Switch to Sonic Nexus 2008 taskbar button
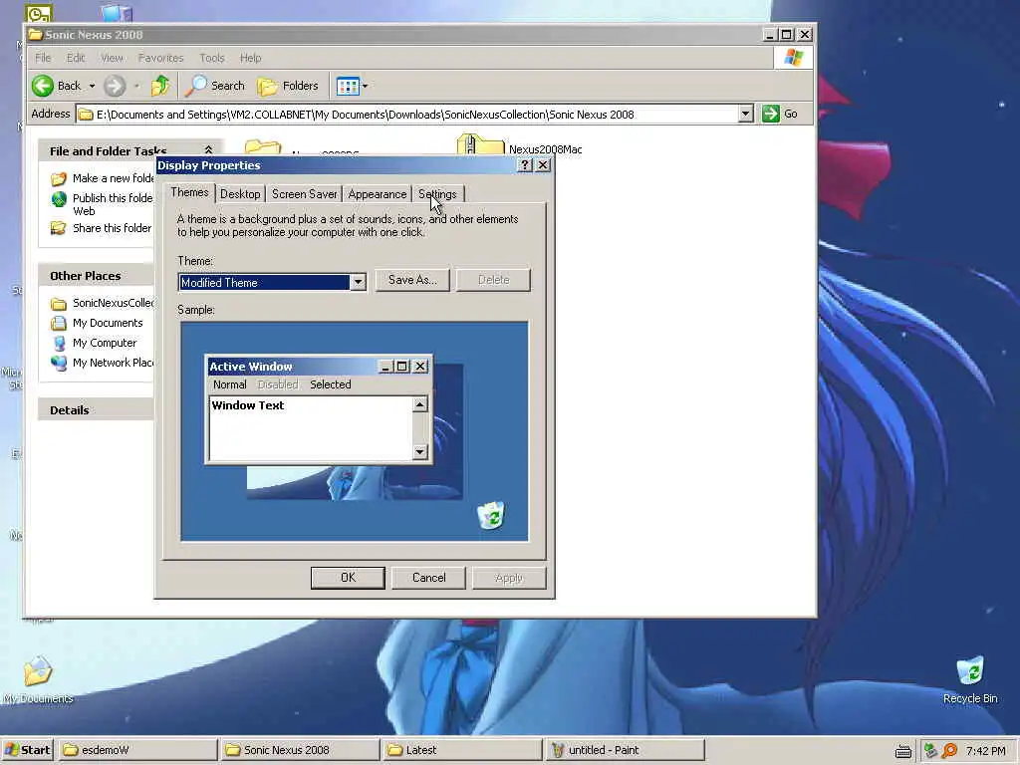1020x765 pixels. coord(300,750)
